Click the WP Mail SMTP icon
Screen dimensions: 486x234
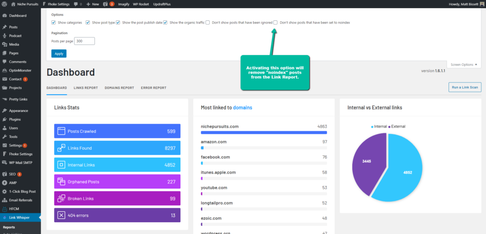4,162
